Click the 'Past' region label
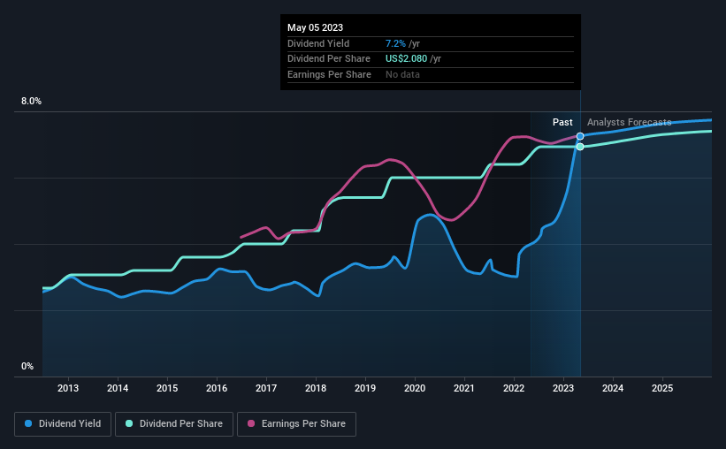 coord(562,122)
